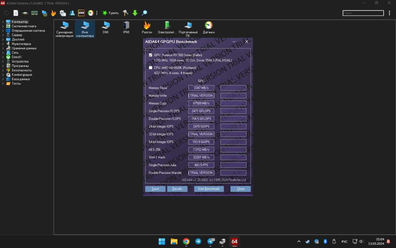
Task: Open Telegram from the taskbar
Action: [198, 241]
